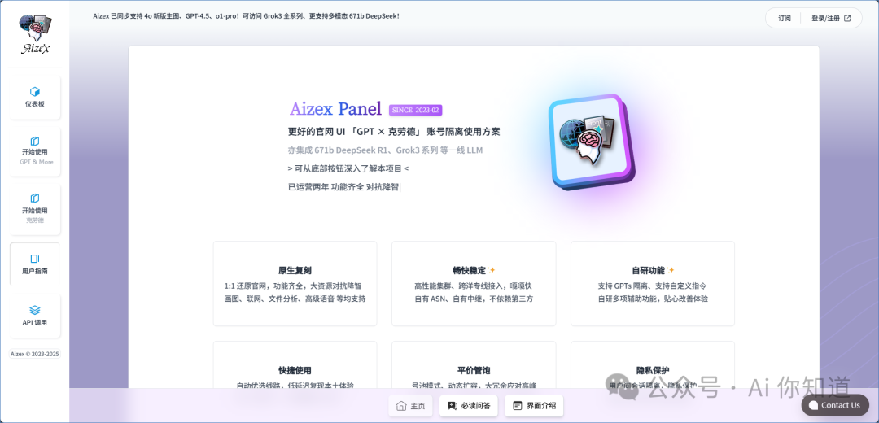
Task: Click the chat bubbles icon in 必读问答
Action: [x=452, y=406]
